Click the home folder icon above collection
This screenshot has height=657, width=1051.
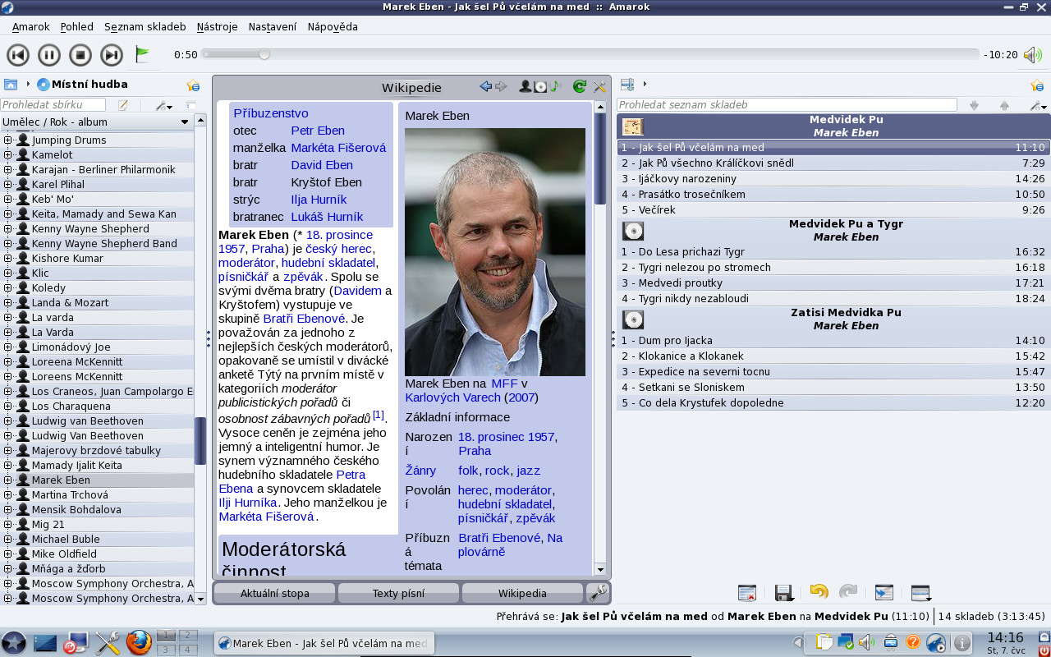pyautogui.click(x=11, y=84)
